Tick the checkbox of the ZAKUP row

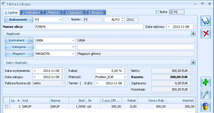6,107
